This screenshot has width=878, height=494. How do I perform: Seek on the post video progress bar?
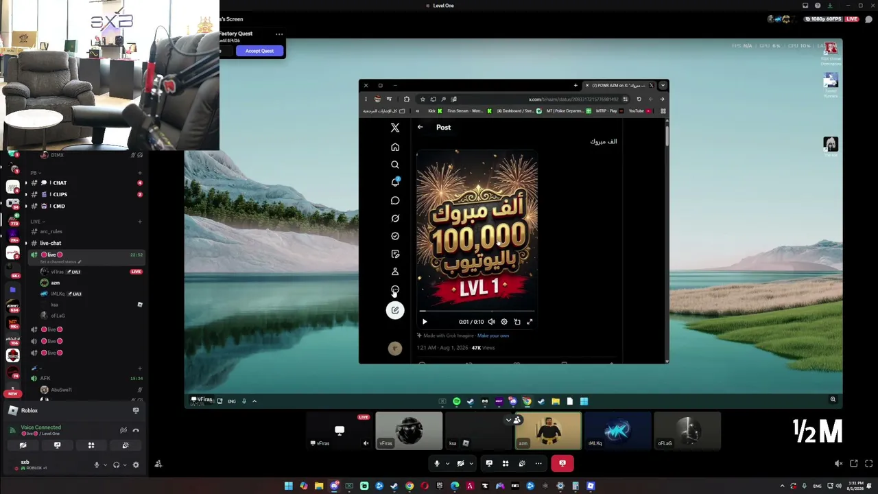tap(477, 311)
